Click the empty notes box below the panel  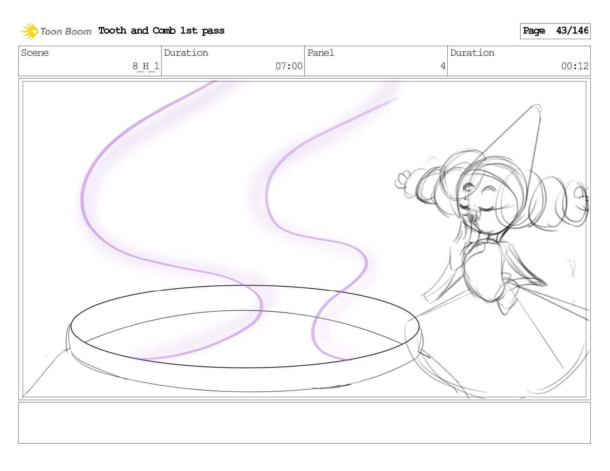coord(304,423)
